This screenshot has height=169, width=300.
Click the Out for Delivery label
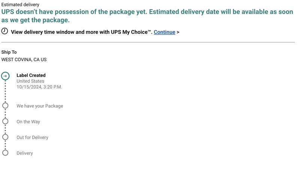tap(32, 137)
